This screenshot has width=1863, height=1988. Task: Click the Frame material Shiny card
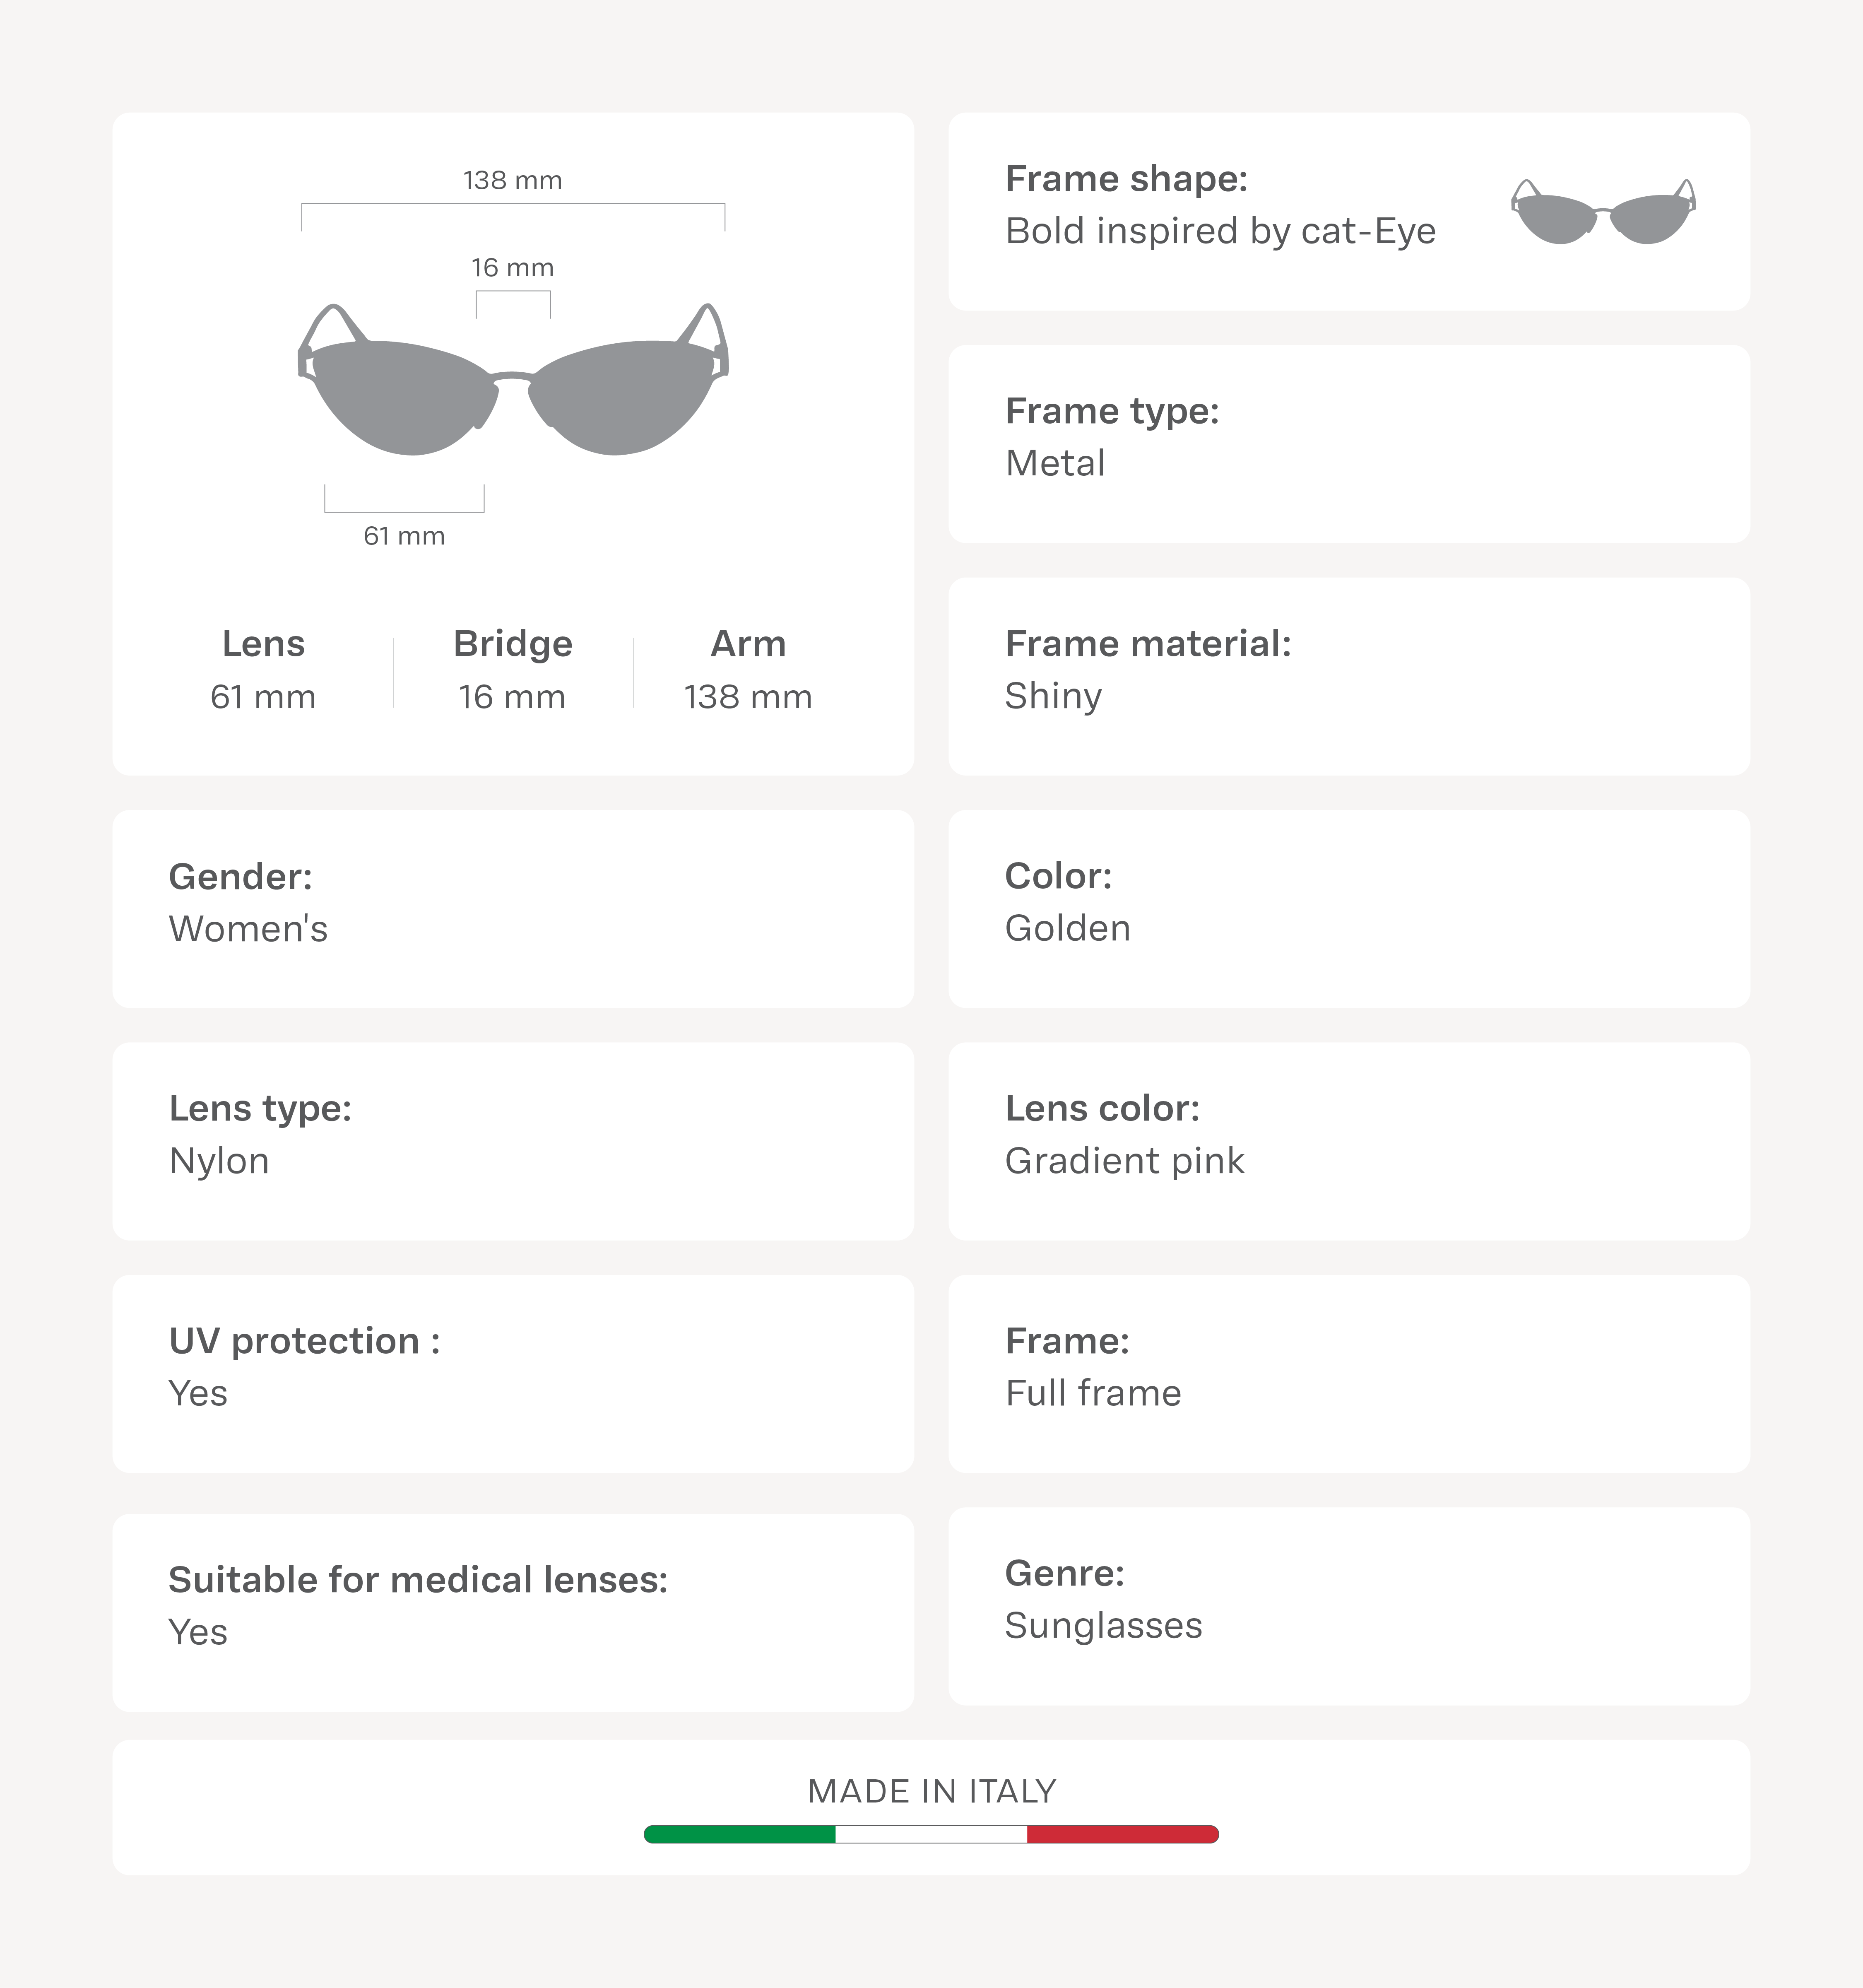coord(1348,676)
